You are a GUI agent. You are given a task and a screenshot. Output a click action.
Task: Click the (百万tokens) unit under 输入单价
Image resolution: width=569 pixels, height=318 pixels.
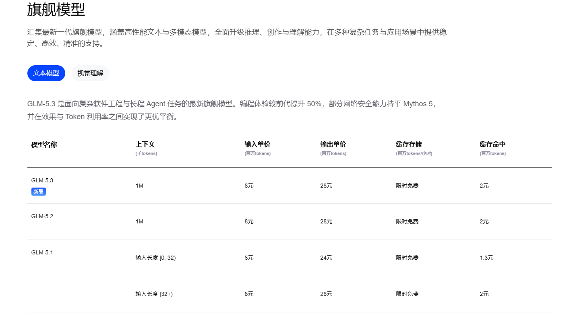click(x=257, y=153)
